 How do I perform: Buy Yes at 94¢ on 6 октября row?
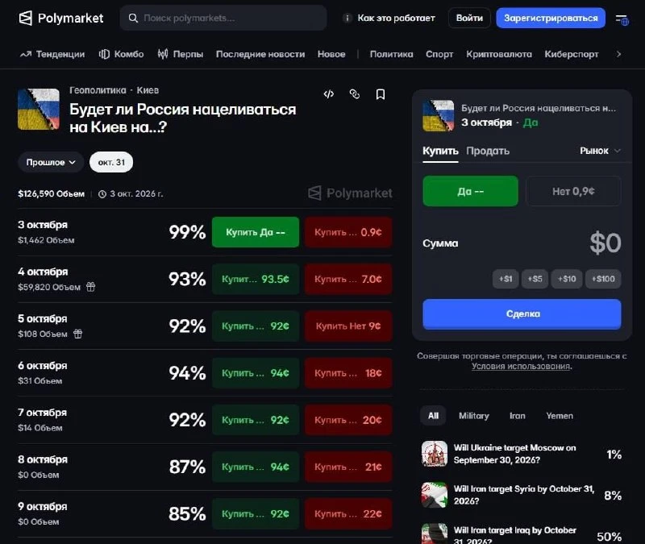[256, 373]
